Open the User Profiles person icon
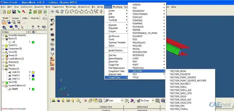 [30, 12]
